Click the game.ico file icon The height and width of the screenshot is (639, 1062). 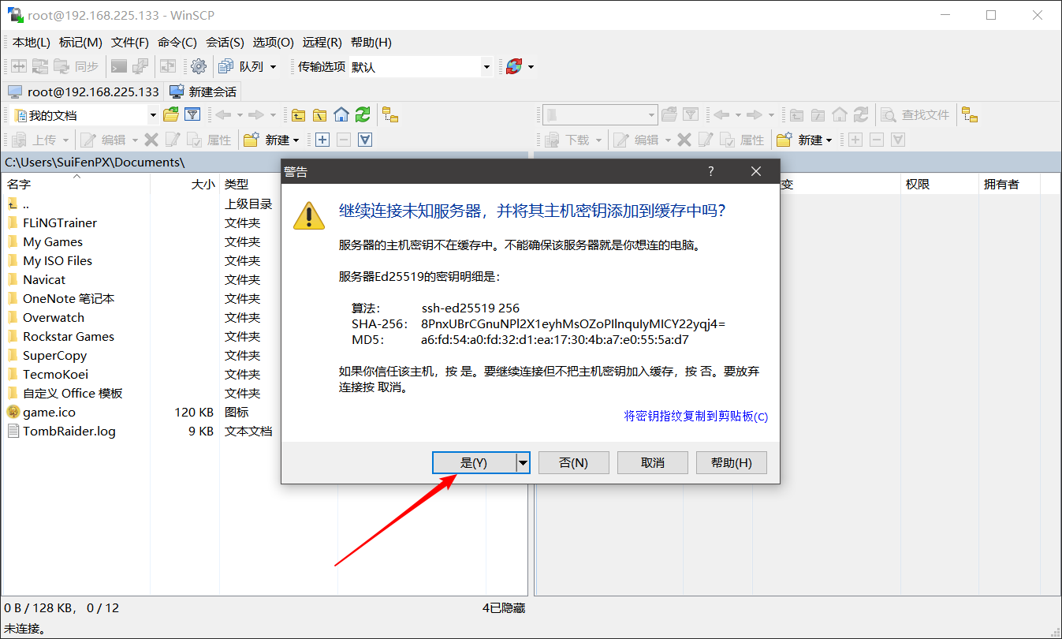[13, 412]
